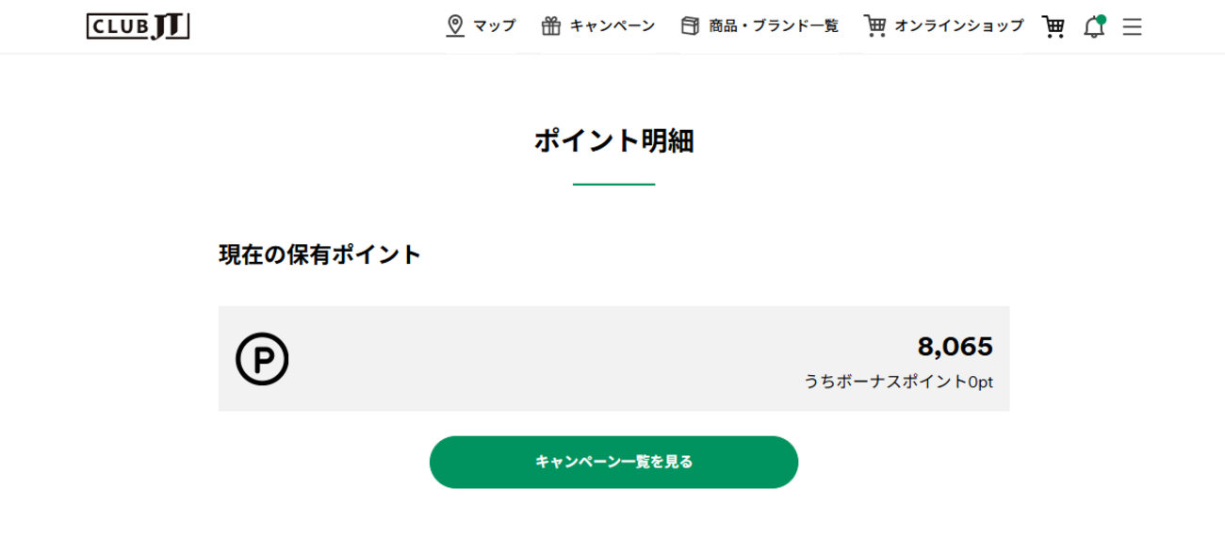The image size is (1225, 538).
Task: Click the circled P point icon
Action: click(262, 359)
